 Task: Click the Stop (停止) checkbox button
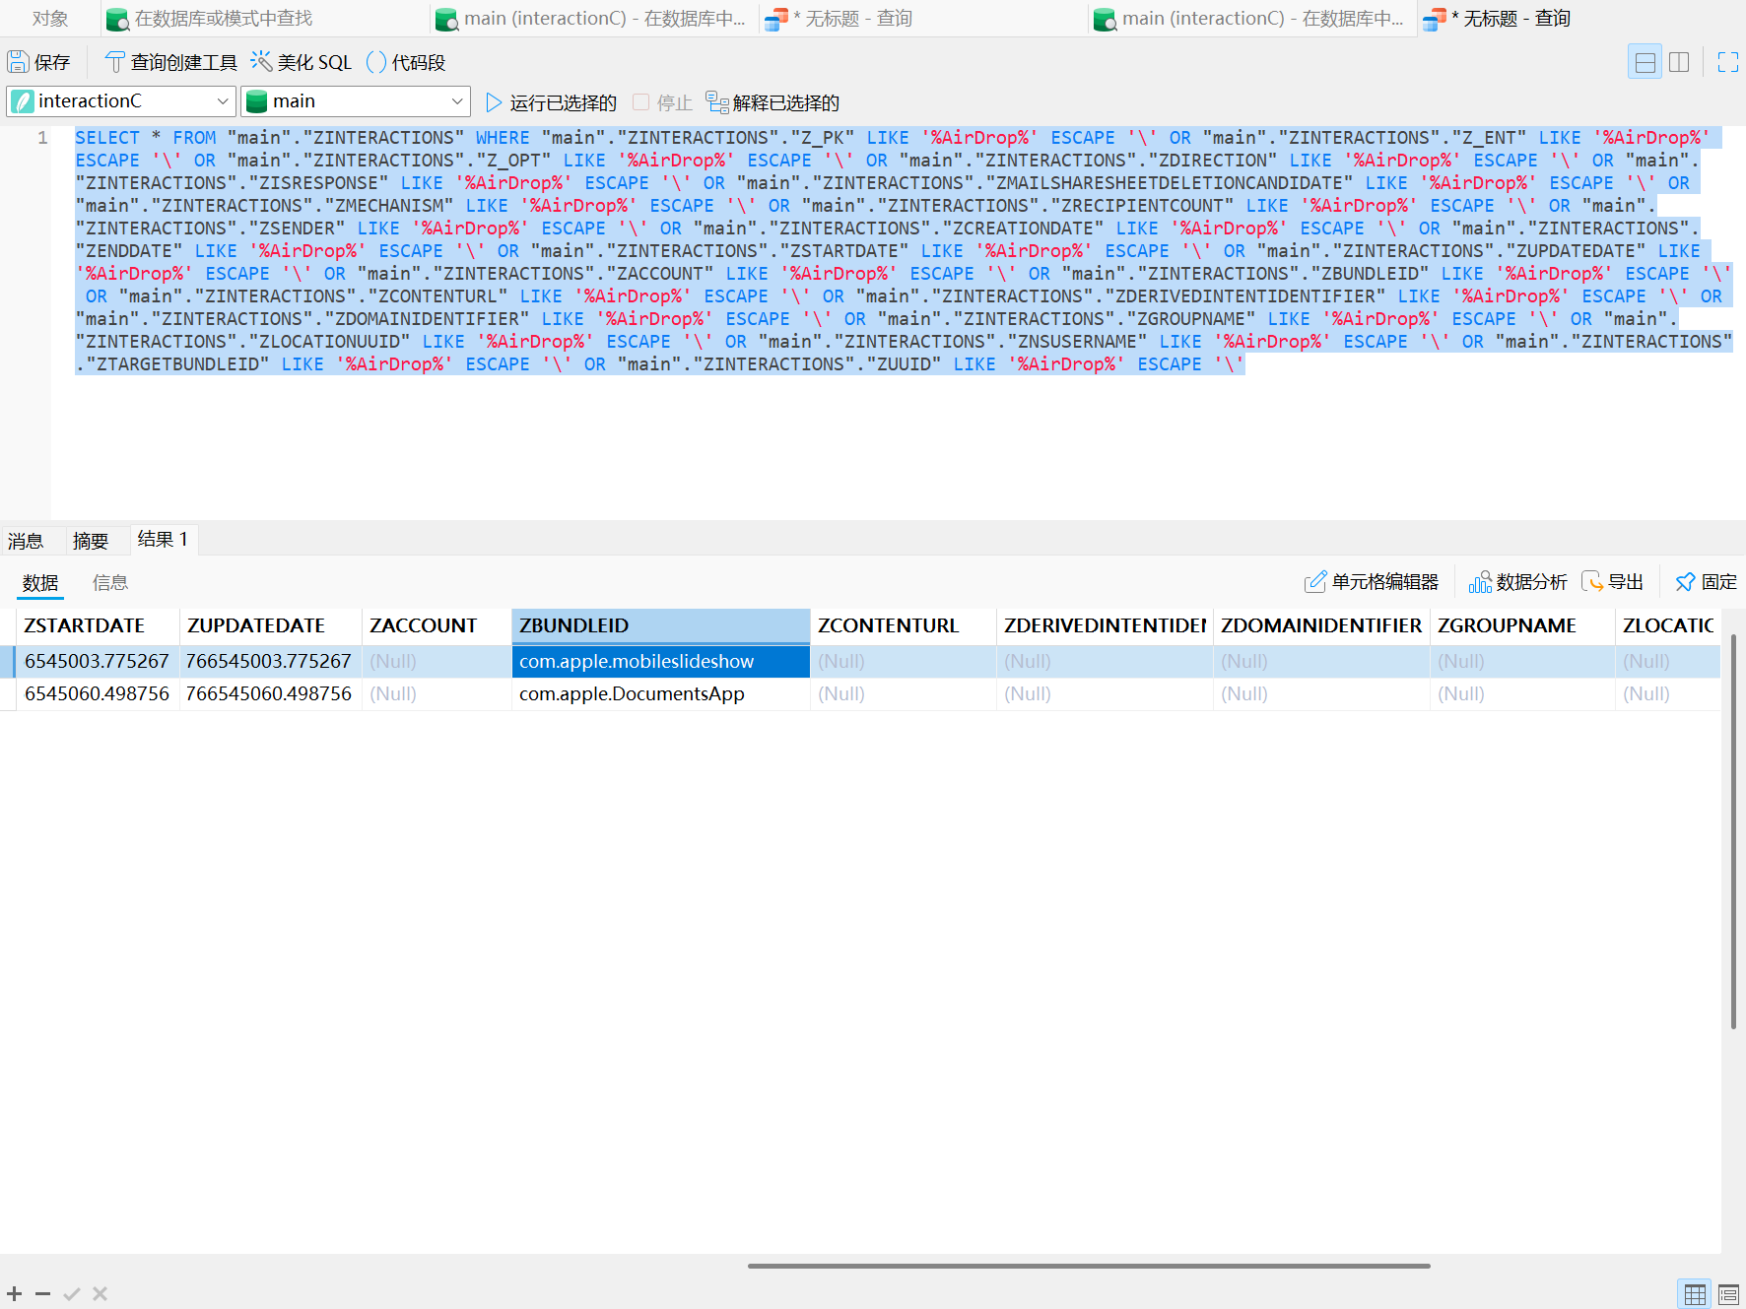click(x=662, y=102)
